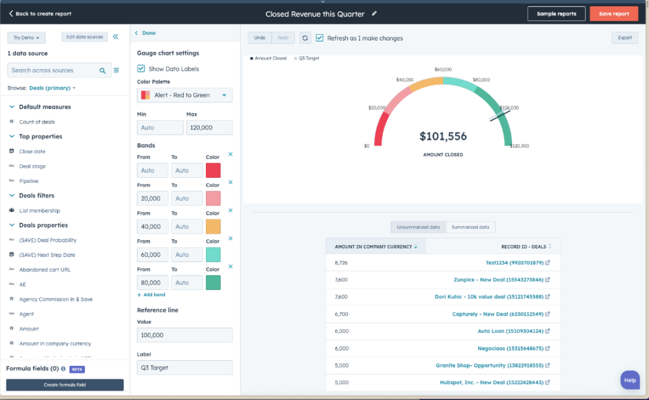Image resolution: width=649 pixels, height=400 pixels.
Task: Expand the Deals (primary) browse dropdown
Action: 53,88
